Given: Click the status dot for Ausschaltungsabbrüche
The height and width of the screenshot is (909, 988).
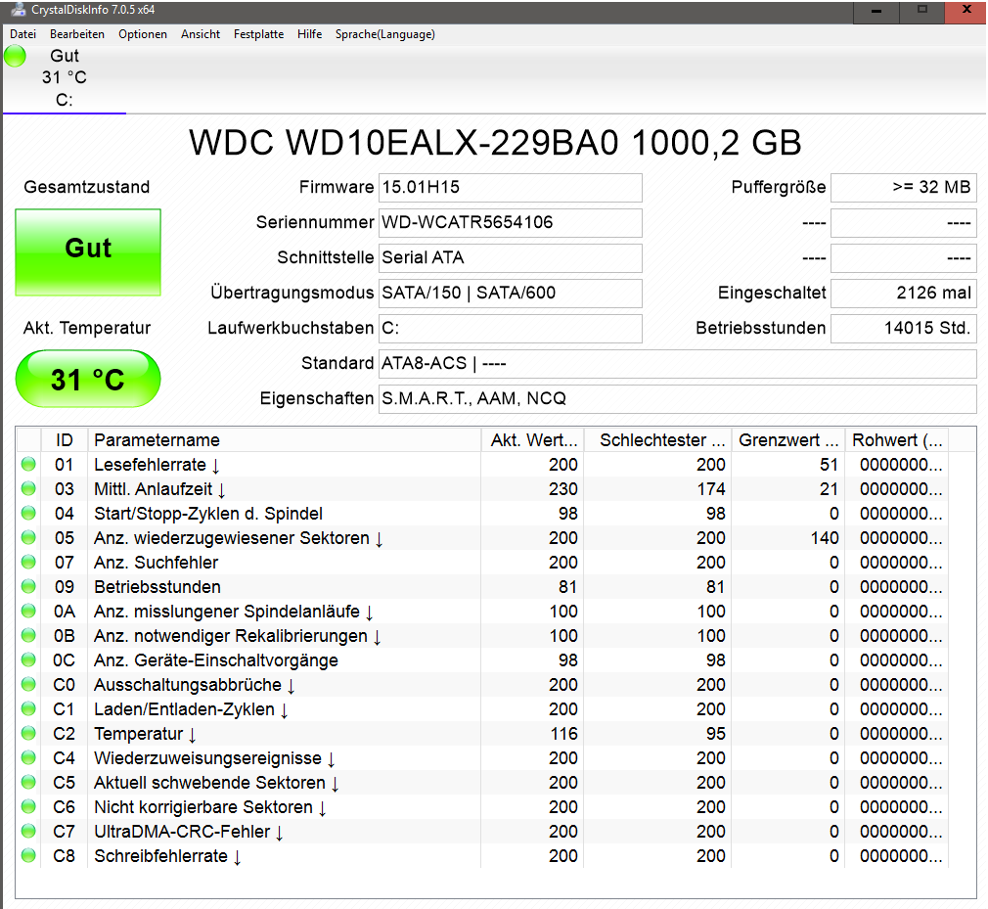Looking at the screenshot, I should [28, 685].
